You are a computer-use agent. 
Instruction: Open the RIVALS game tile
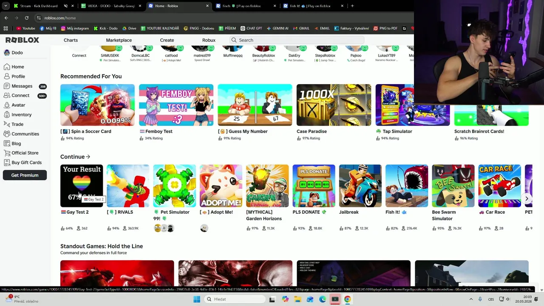point(128,186)
